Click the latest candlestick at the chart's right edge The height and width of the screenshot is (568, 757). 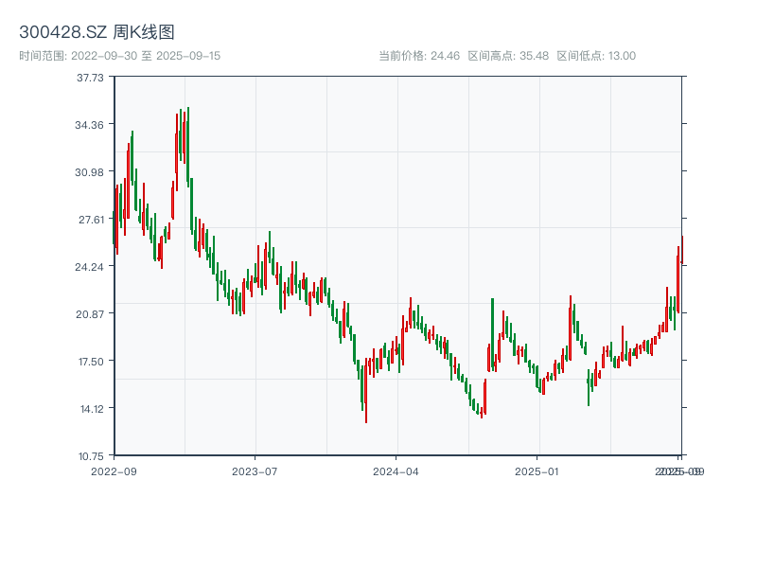tap(681, 250)
